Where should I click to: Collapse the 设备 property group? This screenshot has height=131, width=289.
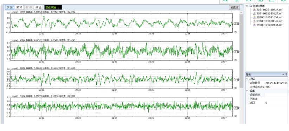pos(247,91)
